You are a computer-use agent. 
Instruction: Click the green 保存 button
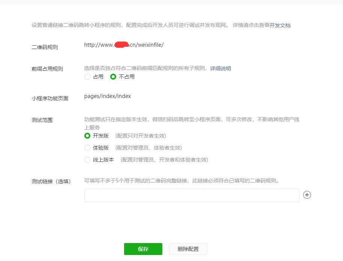[x=143, y=249]
